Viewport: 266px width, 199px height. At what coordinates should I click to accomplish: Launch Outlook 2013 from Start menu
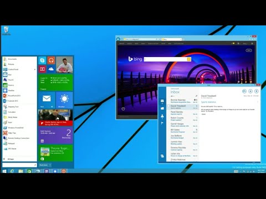19,101
